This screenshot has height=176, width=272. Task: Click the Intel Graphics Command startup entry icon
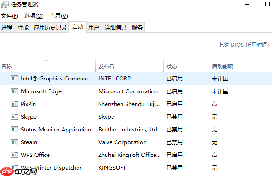tap(15, 79)
